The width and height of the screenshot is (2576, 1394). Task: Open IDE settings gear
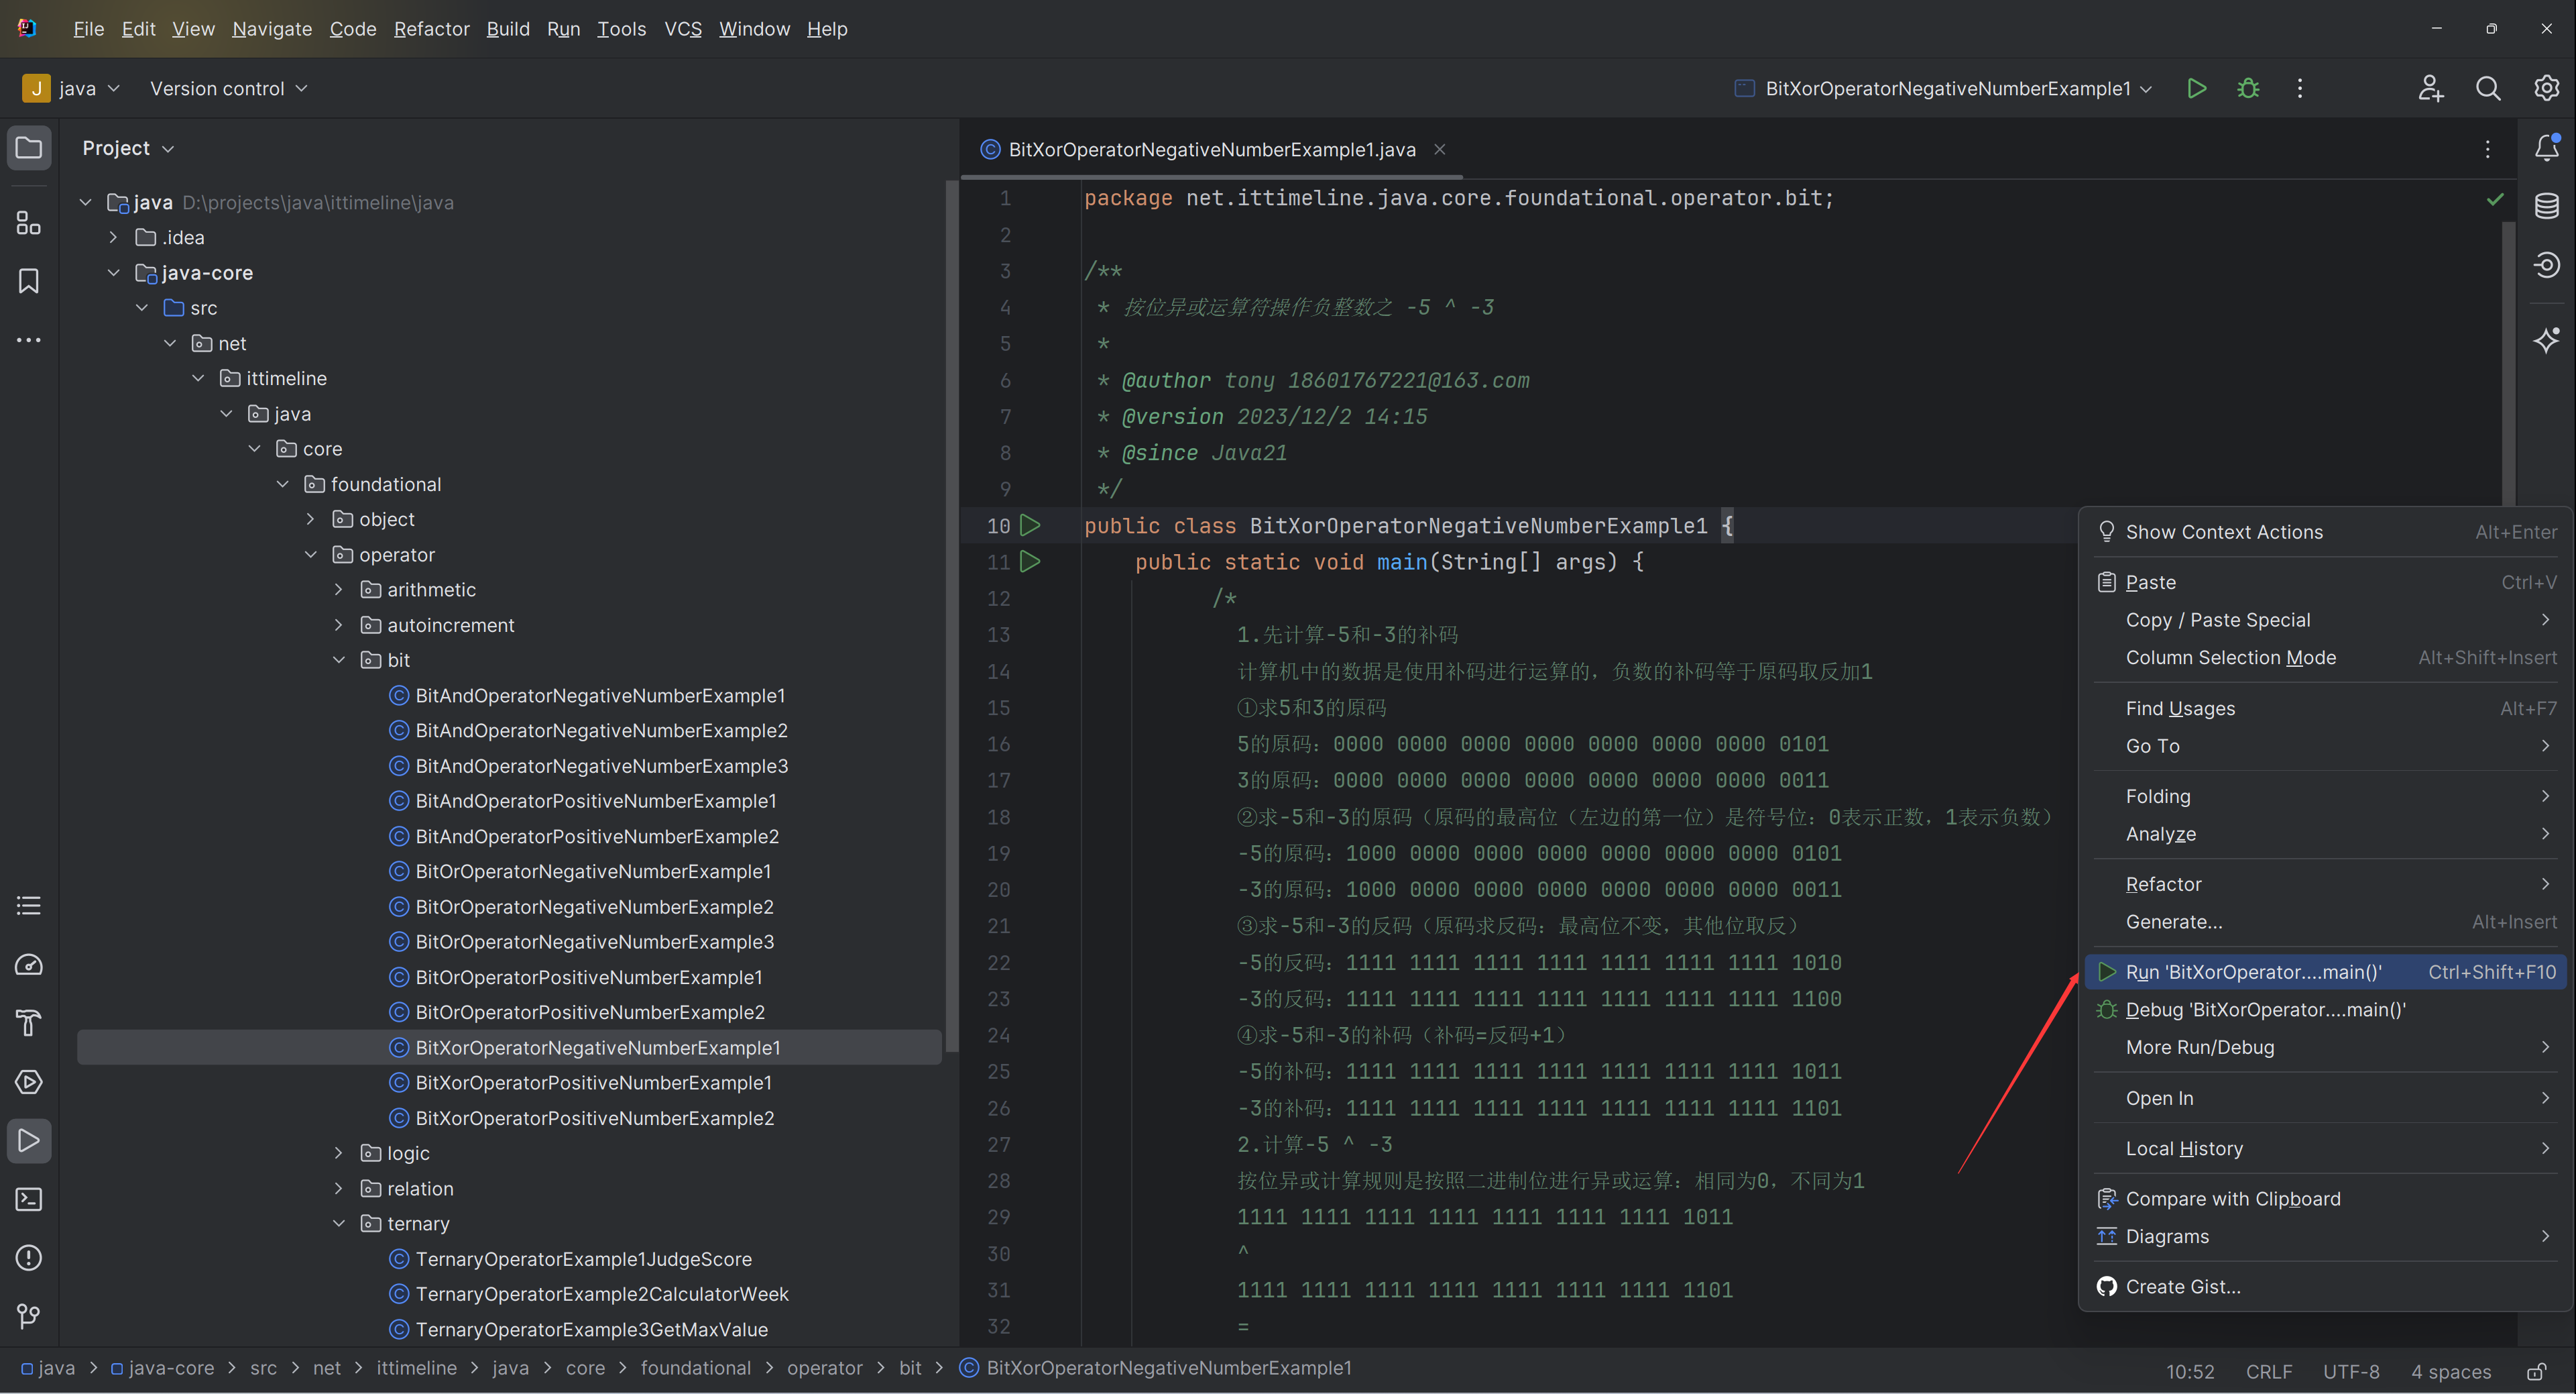coord(2546,88)
